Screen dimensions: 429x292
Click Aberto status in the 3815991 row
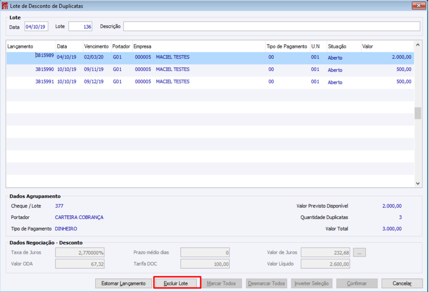(335, 82)
